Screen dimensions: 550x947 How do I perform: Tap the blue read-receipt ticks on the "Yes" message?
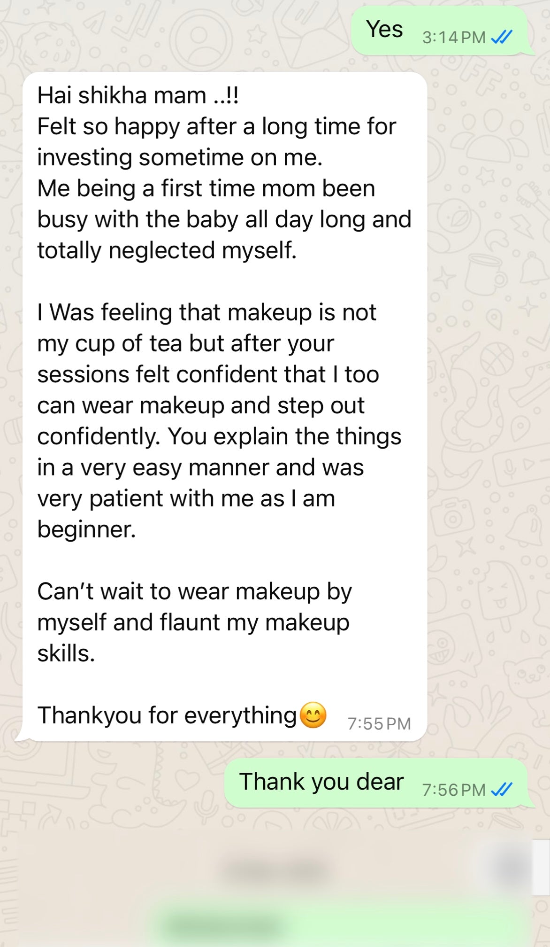501,37
